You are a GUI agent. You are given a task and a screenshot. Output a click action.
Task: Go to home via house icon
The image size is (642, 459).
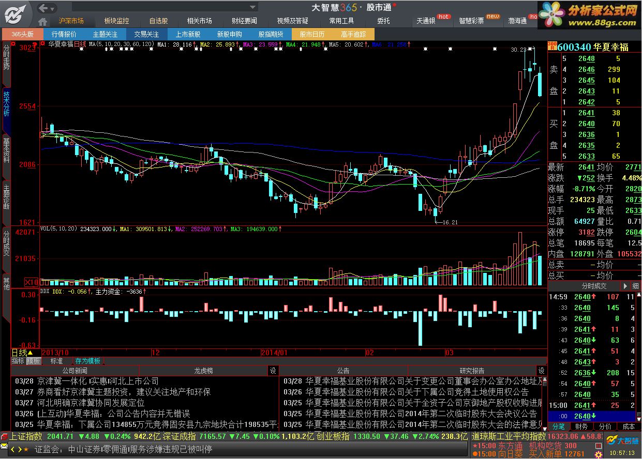[43, 21]
